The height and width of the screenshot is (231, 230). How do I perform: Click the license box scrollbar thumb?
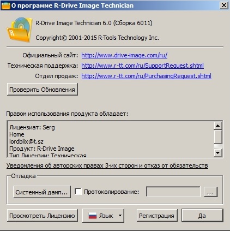click(x=217, y=137)
